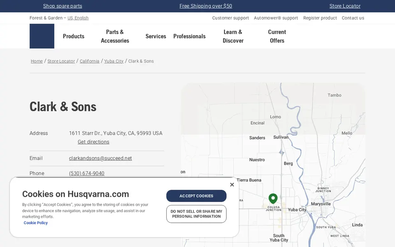395x247 pixels.
Task: Click clarkandsons@succeed.net email link
Action: point(100,158)
